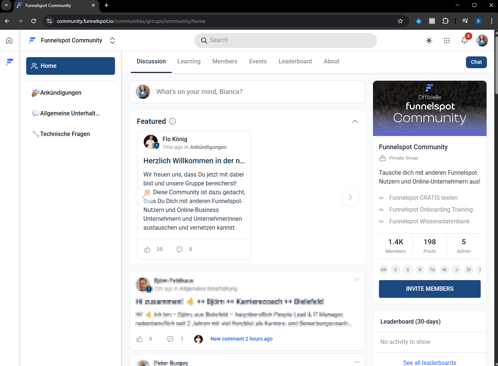Image resolution: width=498 pixels, height=366 pixels.
Task: Open the "Herzlich Willkommen" featured post title
Action: tap(194, 161)
